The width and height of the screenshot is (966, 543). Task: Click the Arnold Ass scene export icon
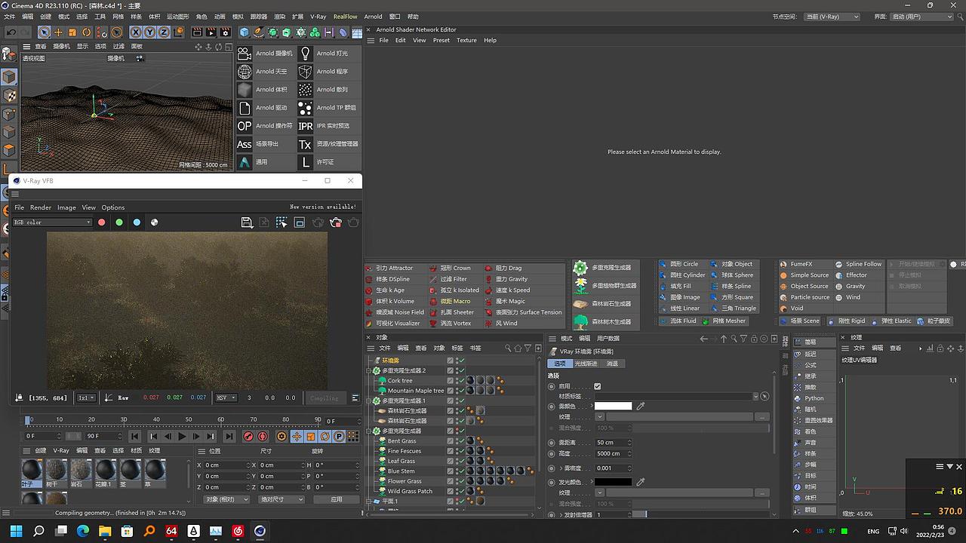click(245, 144)
